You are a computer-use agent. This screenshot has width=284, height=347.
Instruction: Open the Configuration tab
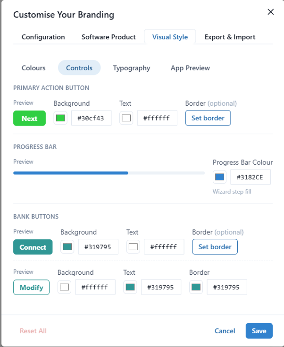43,37
